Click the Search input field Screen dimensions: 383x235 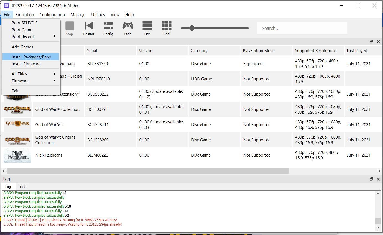tap(302, 28)
